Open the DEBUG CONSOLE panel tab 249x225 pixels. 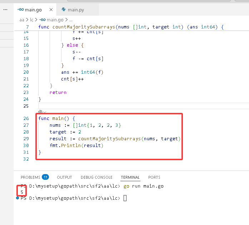click(x=96, y=177)
